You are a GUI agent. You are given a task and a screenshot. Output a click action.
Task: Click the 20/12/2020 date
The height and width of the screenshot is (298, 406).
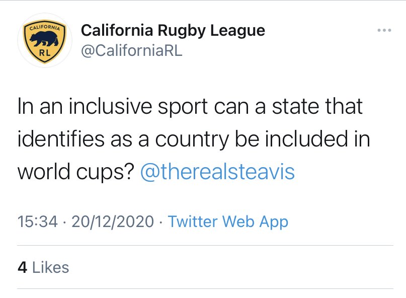tap(113, 221)
